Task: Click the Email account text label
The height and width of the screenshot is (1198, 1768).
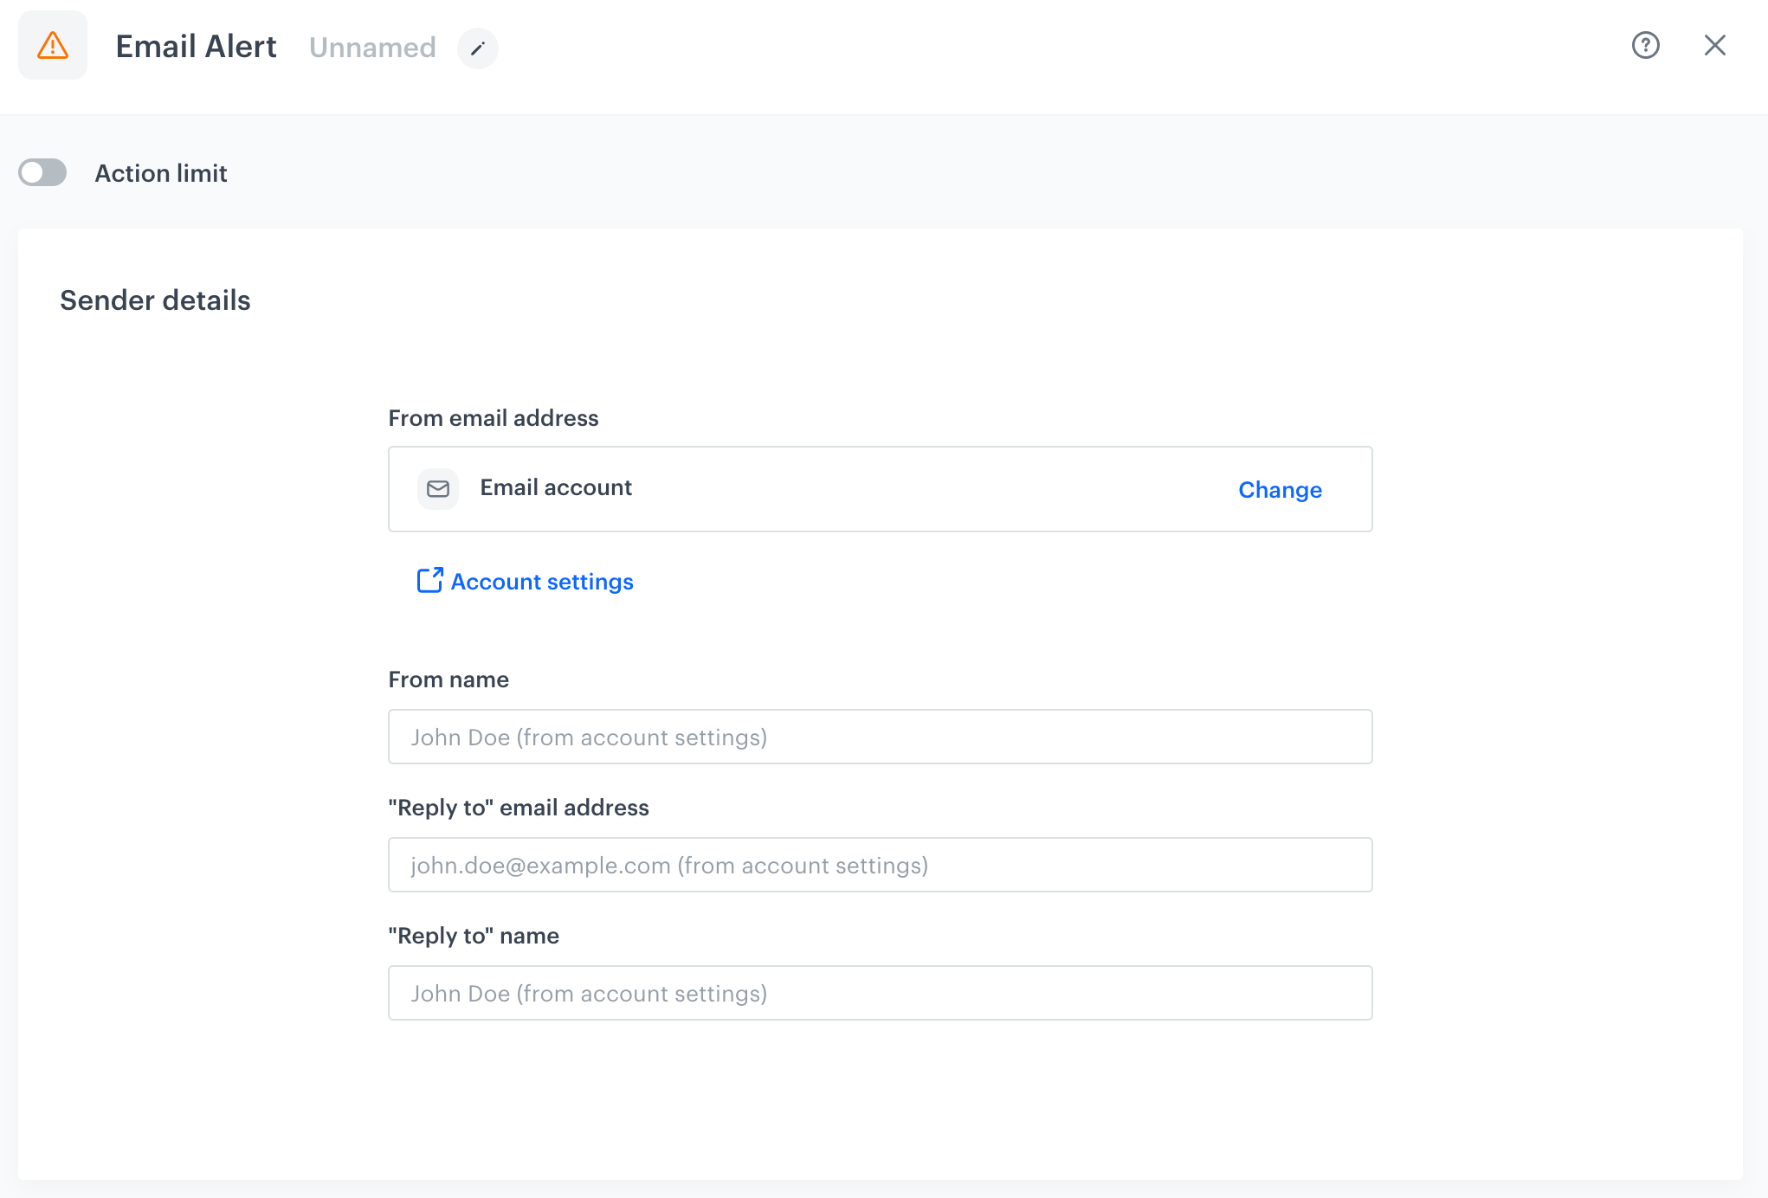Action: pos(556,487)
